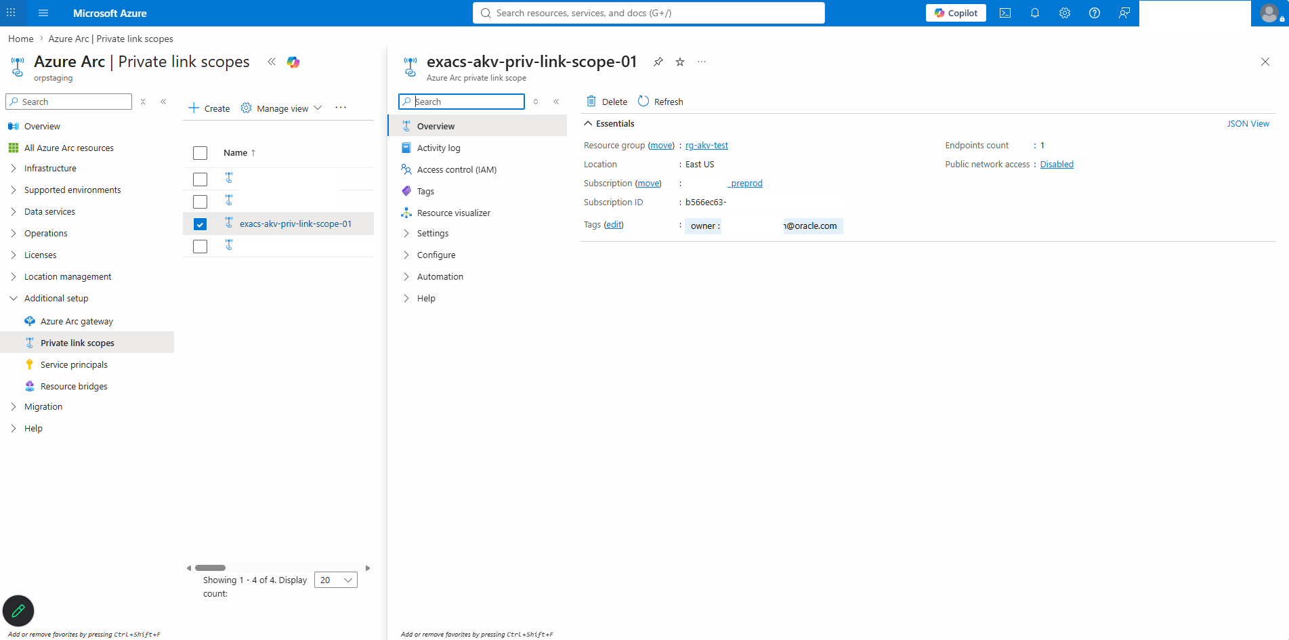The width and height of the screenshot is (1289, 640).
Task: Collapse the resource menu with double chevron
Action: [x=556, y=102]
